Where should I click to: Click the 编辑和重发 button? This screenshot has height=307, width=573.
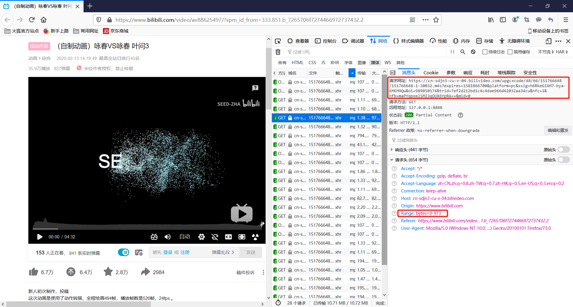click(x=558, y=130)
